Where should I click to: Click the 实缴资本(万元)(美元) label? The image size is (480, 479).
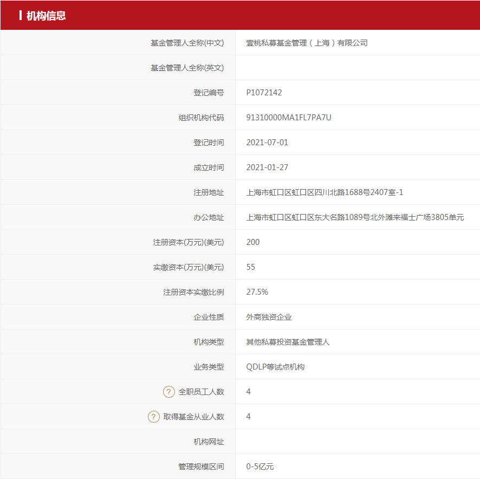pos(189,267)
